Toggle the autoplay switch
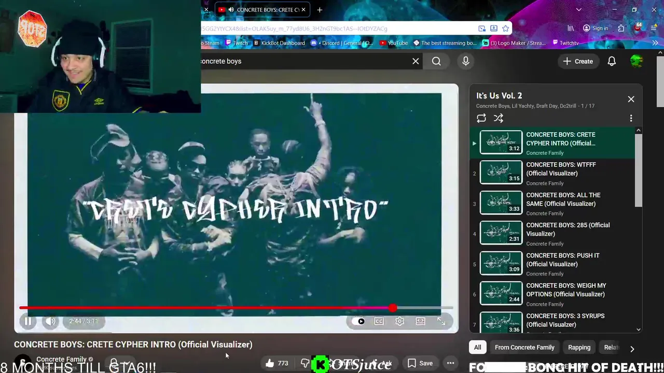 pyautogui.click(x=358, y=321)
